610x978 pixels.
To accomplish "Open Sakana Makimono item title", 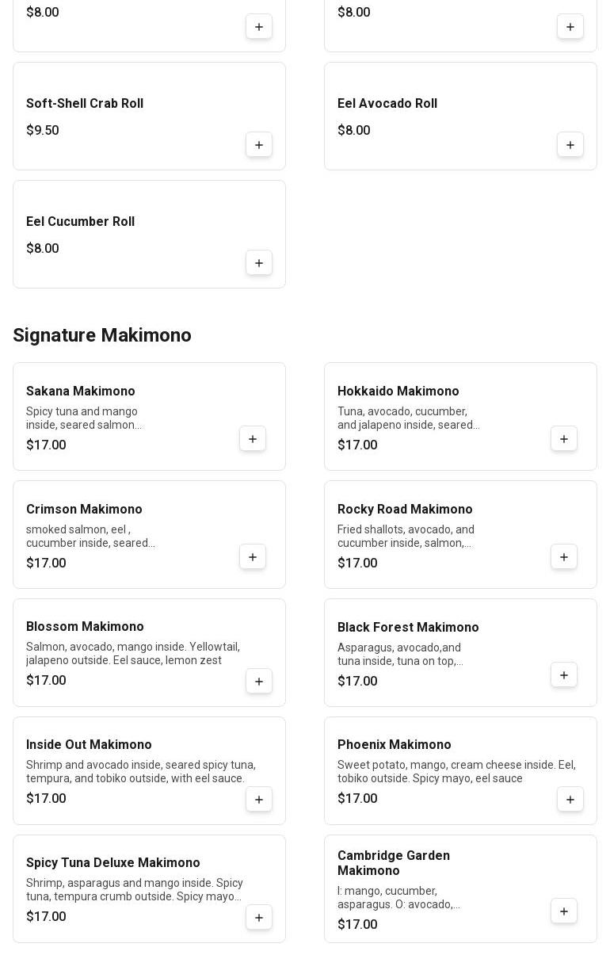I will 81,392.
